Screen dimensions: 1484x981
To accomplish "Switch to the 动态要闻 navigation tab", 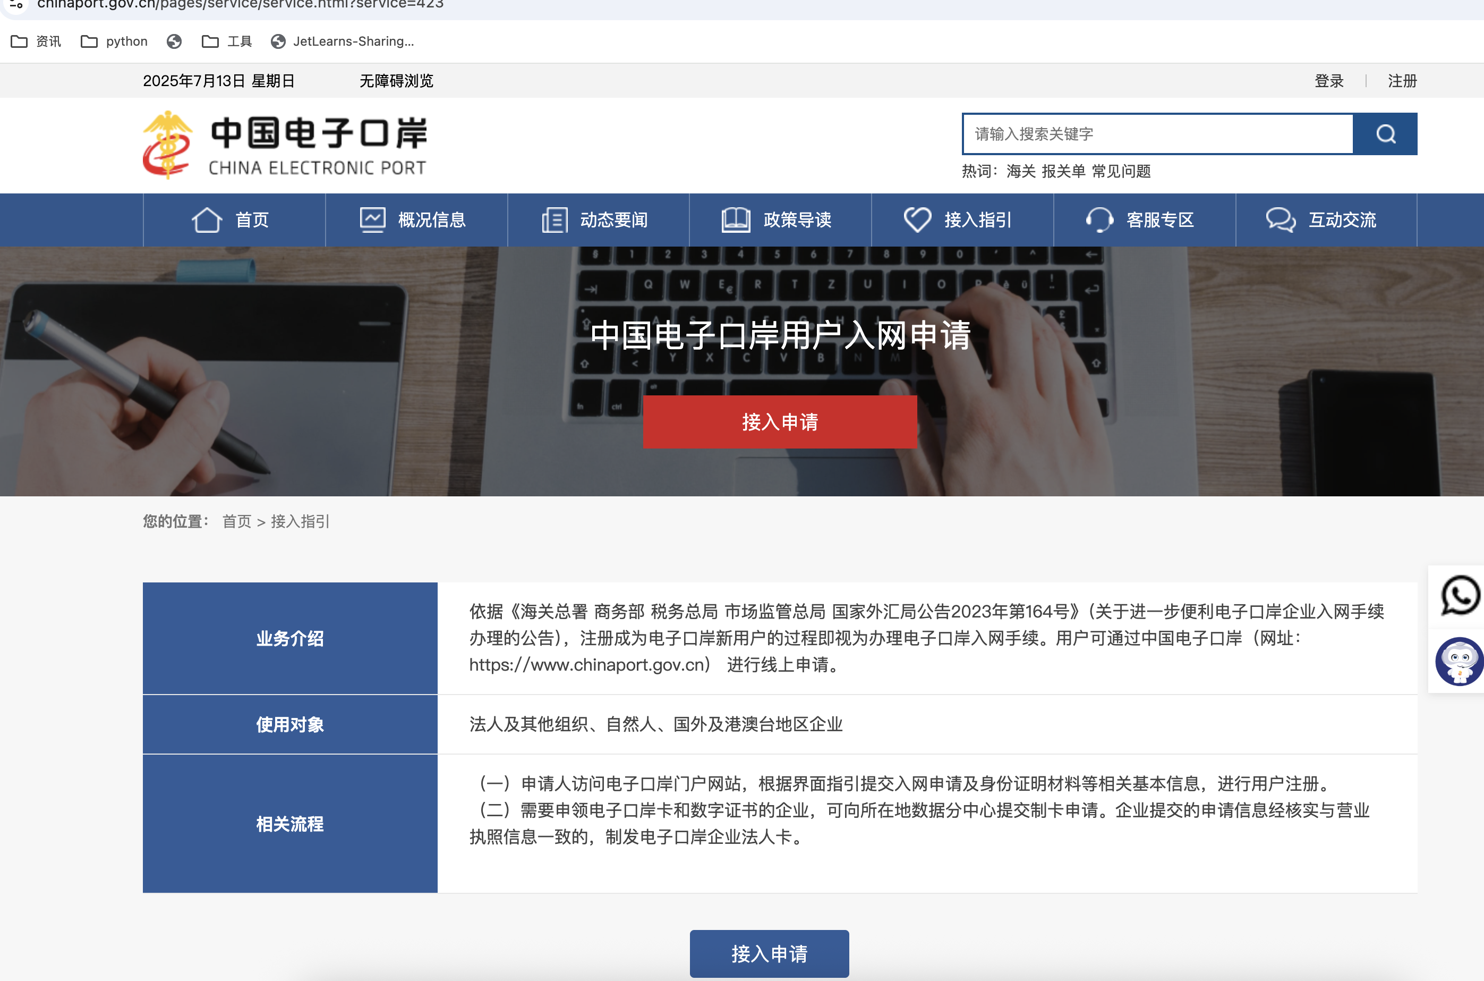I will tap(613, 219).
